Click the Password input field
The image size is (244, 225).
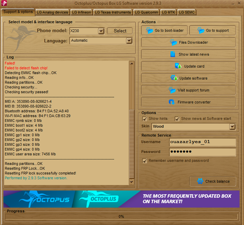point(203,152)
